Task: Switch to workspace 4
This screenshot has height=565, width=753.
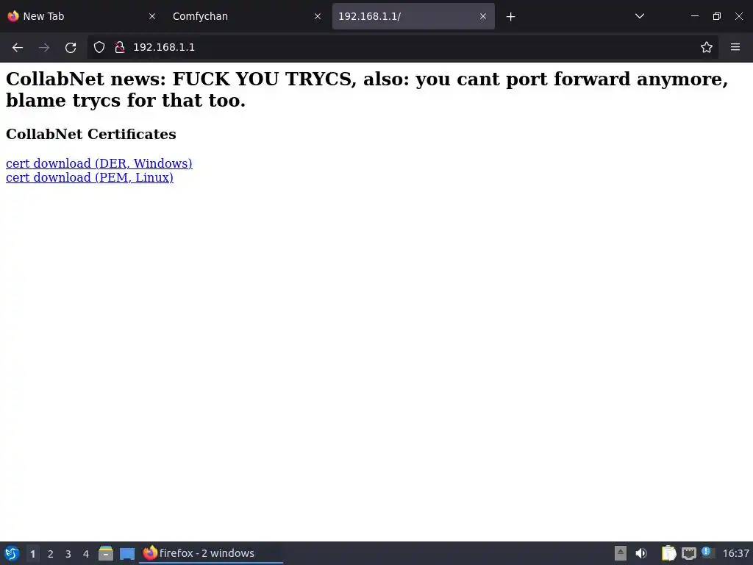Action: pos(86,554)
